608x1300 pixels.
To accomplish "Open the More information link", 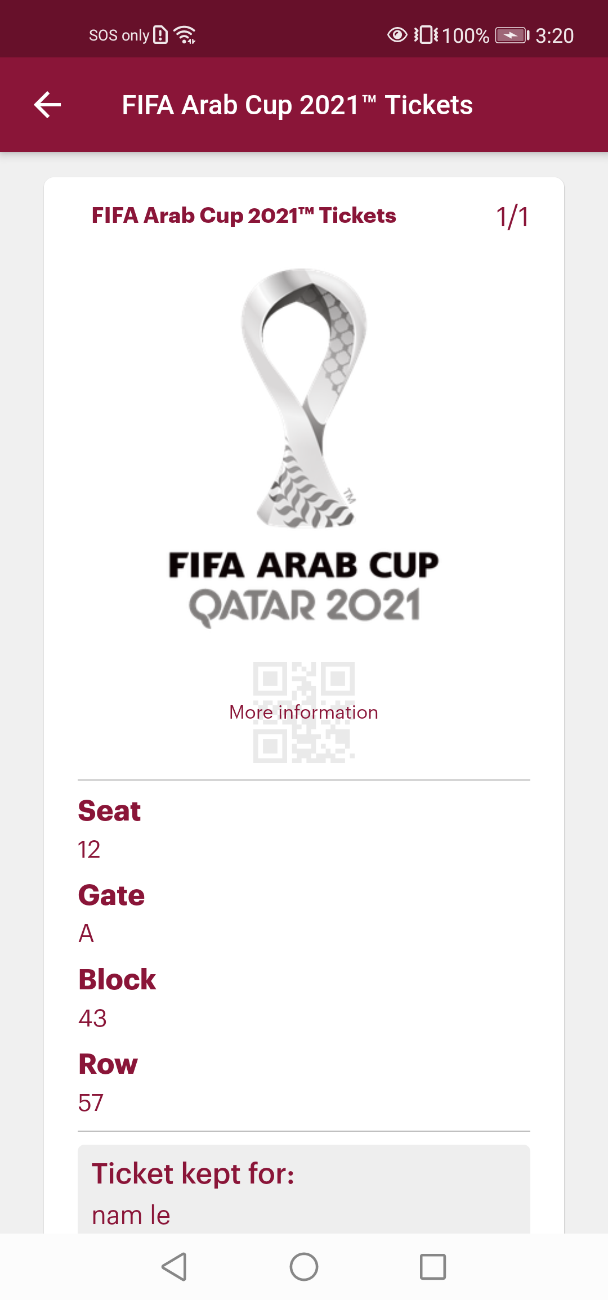I will (303, 712).
